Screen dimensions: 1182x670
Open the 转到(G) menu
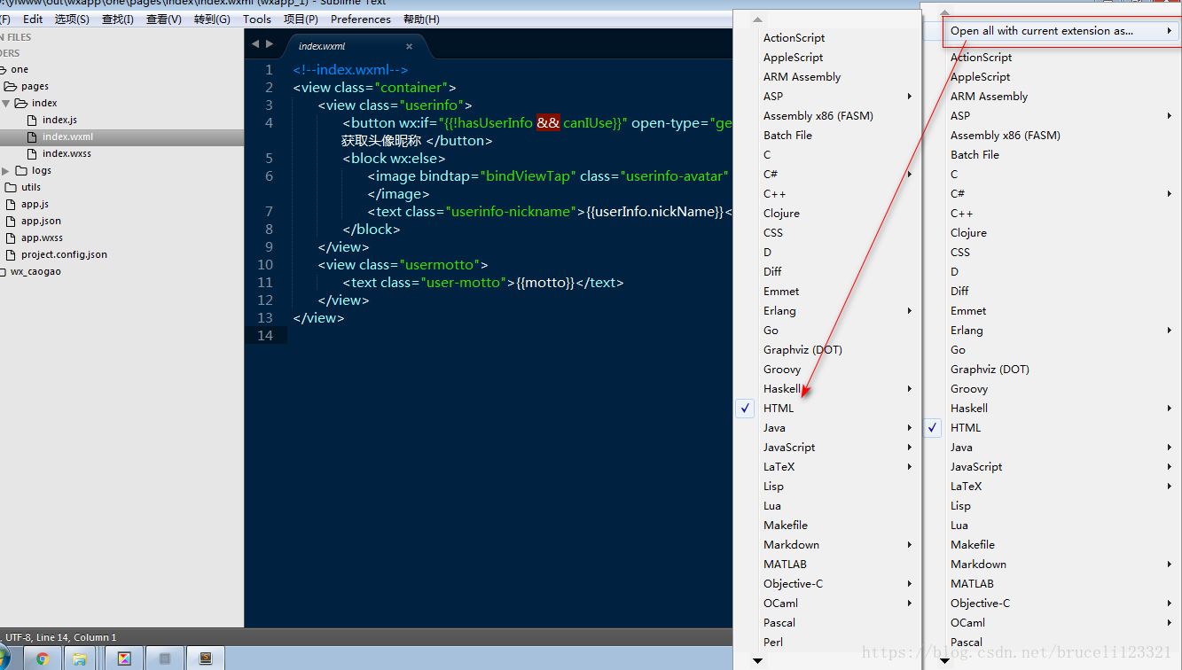point(212,19)
